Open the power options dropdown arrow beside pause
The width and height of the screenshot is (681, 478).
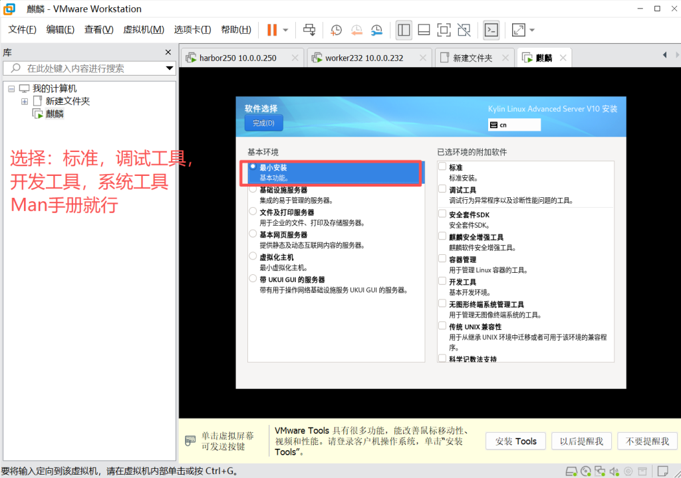pyautogui.click(x=286, y=30)
